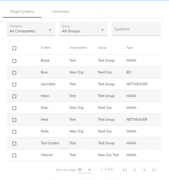
Task: Select the Maxi system checkbox
Action: pos(14,108)
